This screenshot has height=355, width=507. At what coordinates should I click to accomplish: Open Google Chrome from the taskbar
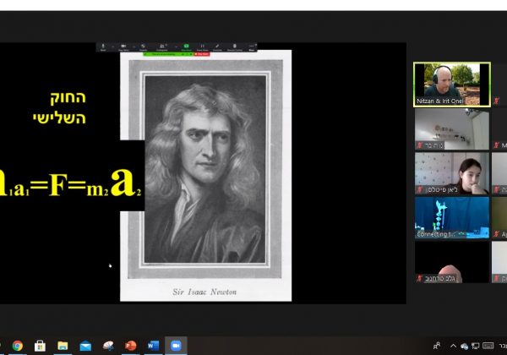[18, 346]
